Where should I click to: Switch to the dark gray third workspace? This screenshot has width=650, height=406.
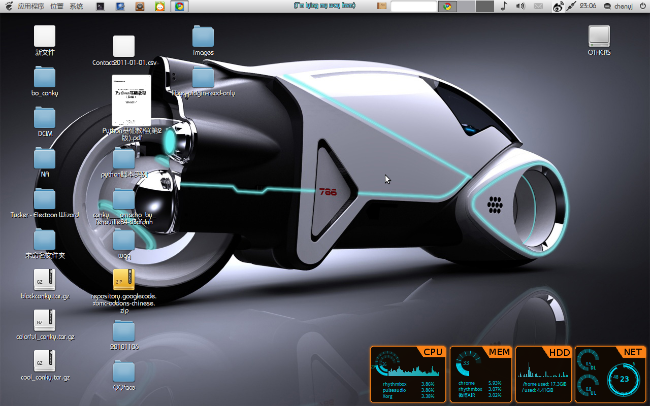(x=485, y=6)
